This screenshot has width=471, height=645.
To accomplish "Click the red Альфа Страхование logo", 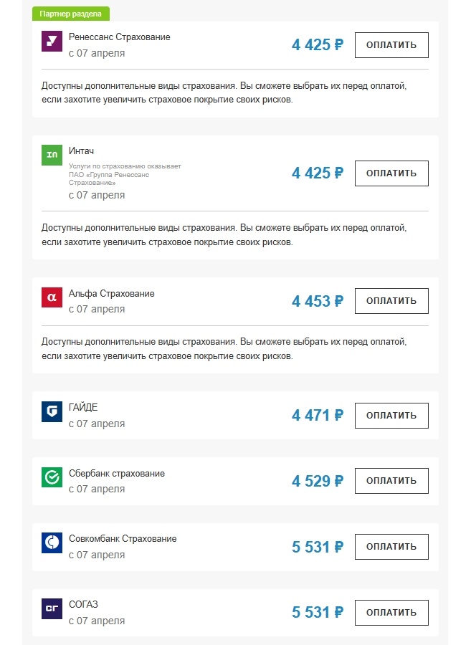I will tap(52, 297).
